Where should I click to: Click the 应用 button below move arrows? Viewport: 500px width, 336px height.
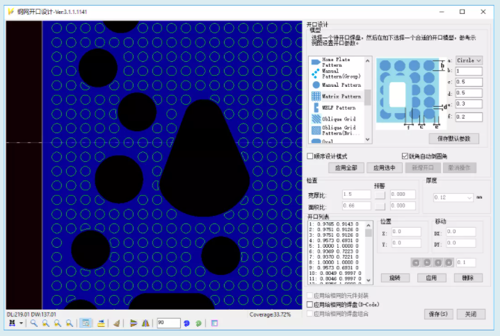[x=431, y=278]
